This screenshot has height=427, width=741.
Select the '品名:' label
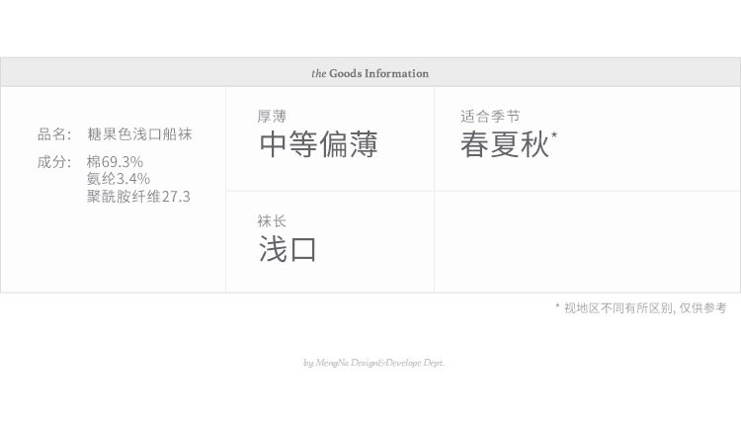(x=54, y=134)
